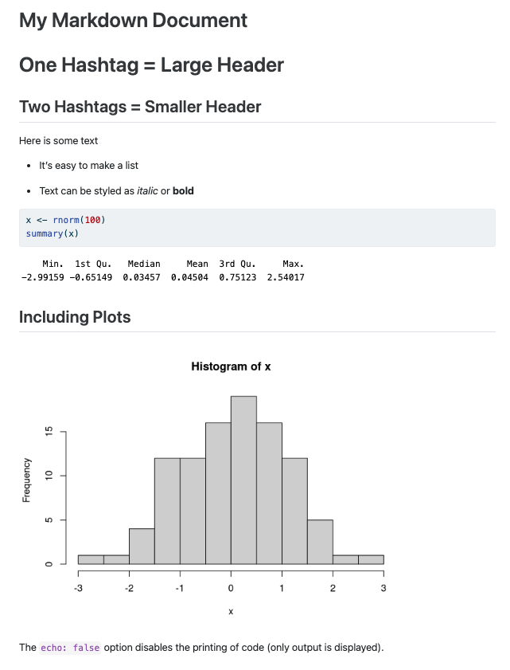Click the "Histogram of x" plot title
Viewport: 510px width, 670px height.
(x=231, y=366)
